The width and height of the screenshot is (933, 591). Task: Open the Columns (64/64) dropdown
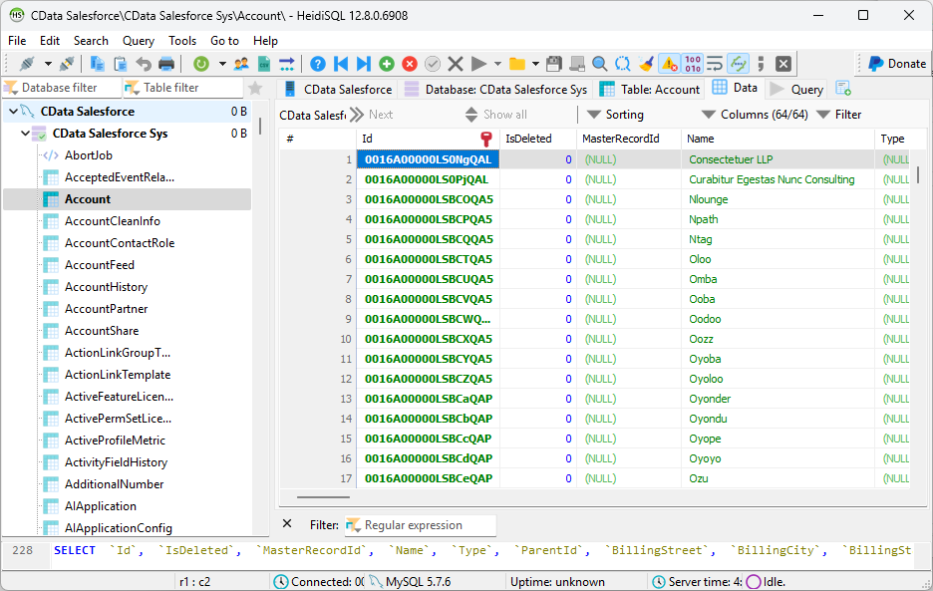(x=755, y=115)
